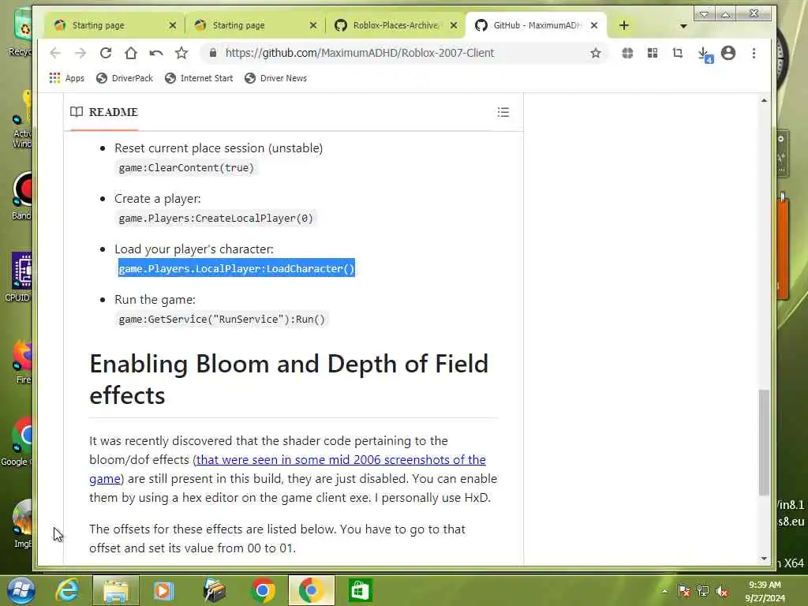Screen dimensions: 808x606
Task: Open the user profile icon
Action: click(x=728, y=53)
